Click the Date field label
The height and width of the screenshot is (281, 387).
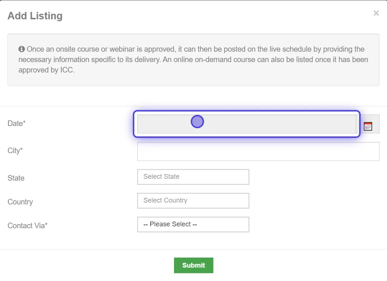[16, 123]
